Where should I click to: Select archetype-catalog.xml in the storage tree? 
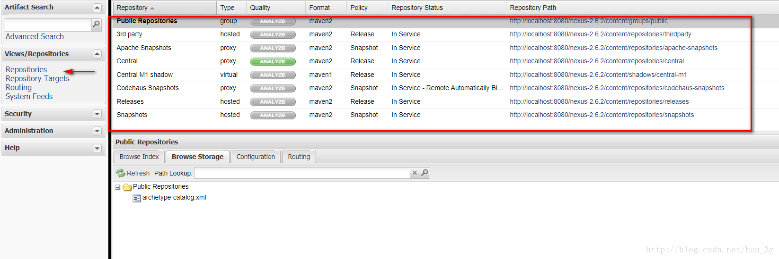[174, 197]
